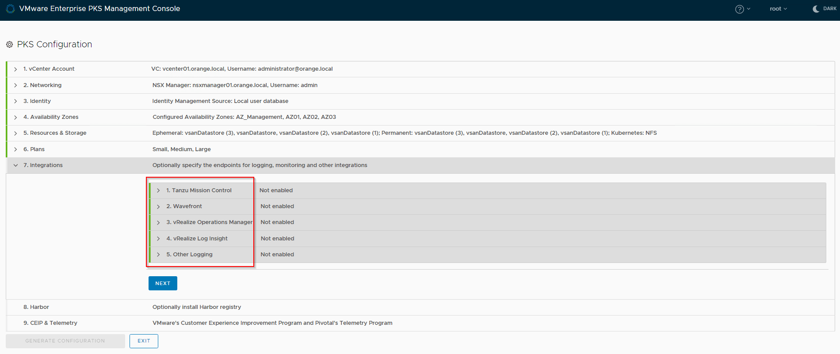Click Not enabled status for Tanzu
This screenshot has height=354, width=840.
tap(276, 190)
